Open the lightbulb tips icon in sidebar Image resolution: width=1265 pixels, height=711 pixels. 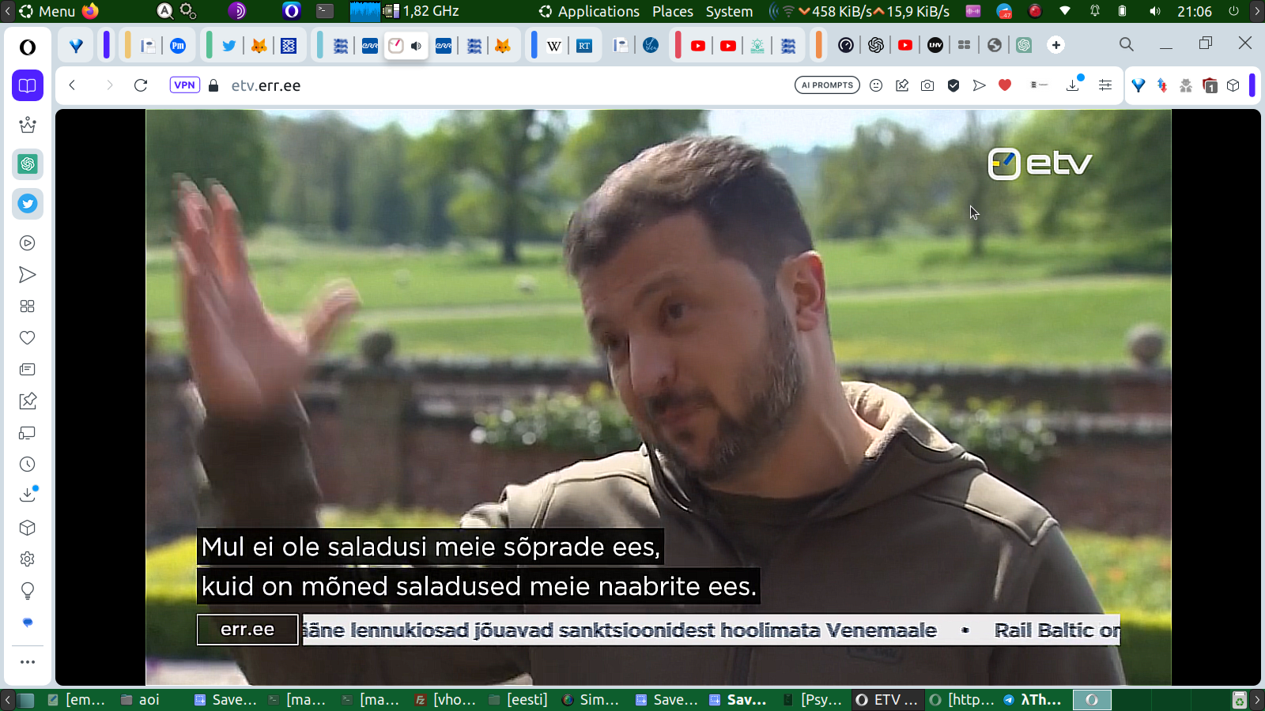[x=28, y=591]
